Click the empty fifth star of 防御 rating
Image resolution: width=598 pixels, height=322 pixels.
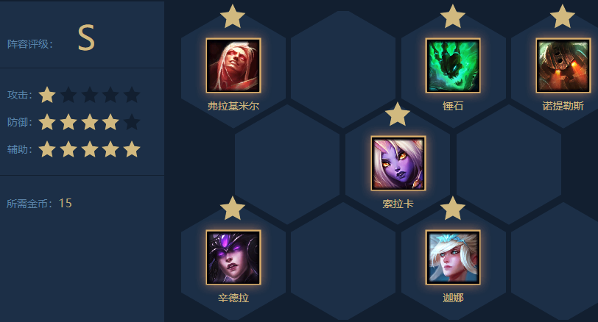pos(132,122)
